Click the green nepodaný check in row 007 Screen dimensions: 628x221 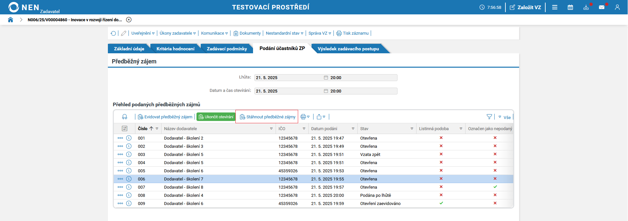tap(495, 187)
